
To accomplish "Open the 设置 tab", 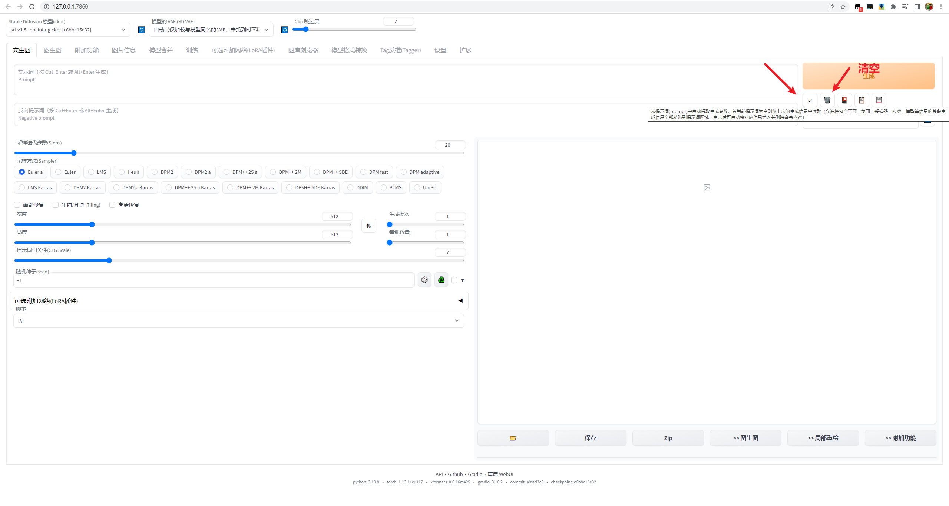I will coord(440,50).
